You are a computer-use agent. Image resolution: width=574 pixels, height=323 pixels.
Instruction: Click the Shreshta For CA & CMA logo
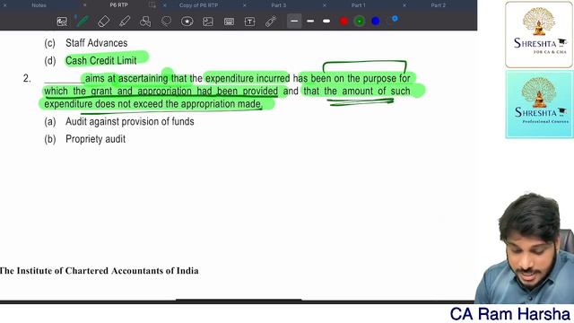click(x=539, y=34)
